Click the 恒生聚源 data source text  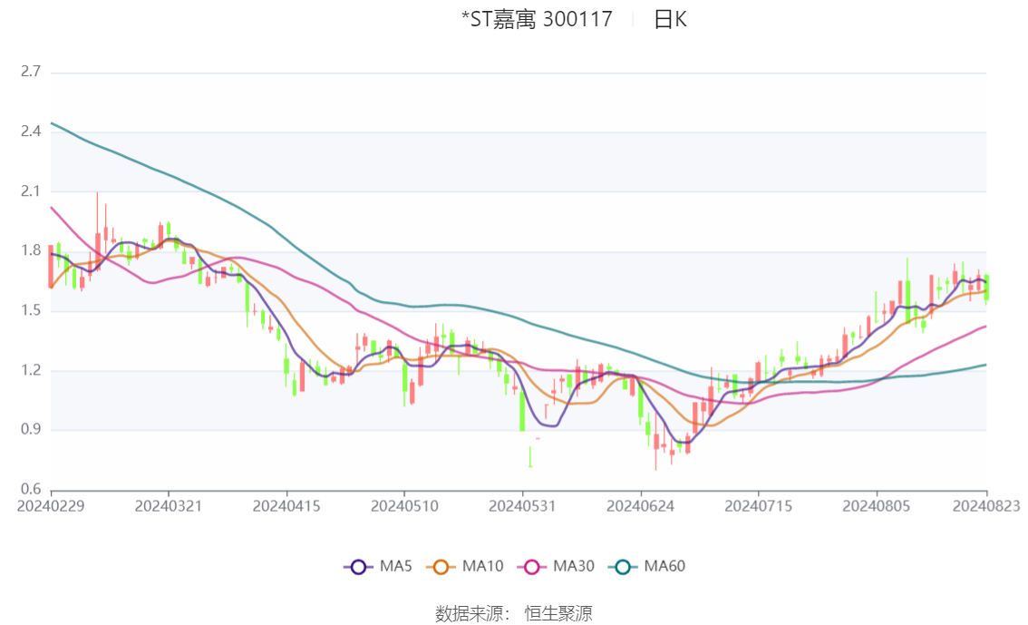click(x=558, y=614)
